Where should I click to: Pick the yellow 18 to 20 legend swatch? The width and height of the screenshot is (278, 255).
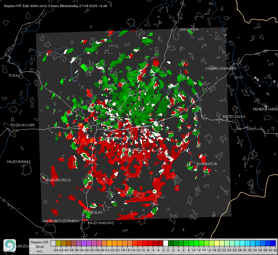click(217, 243)
